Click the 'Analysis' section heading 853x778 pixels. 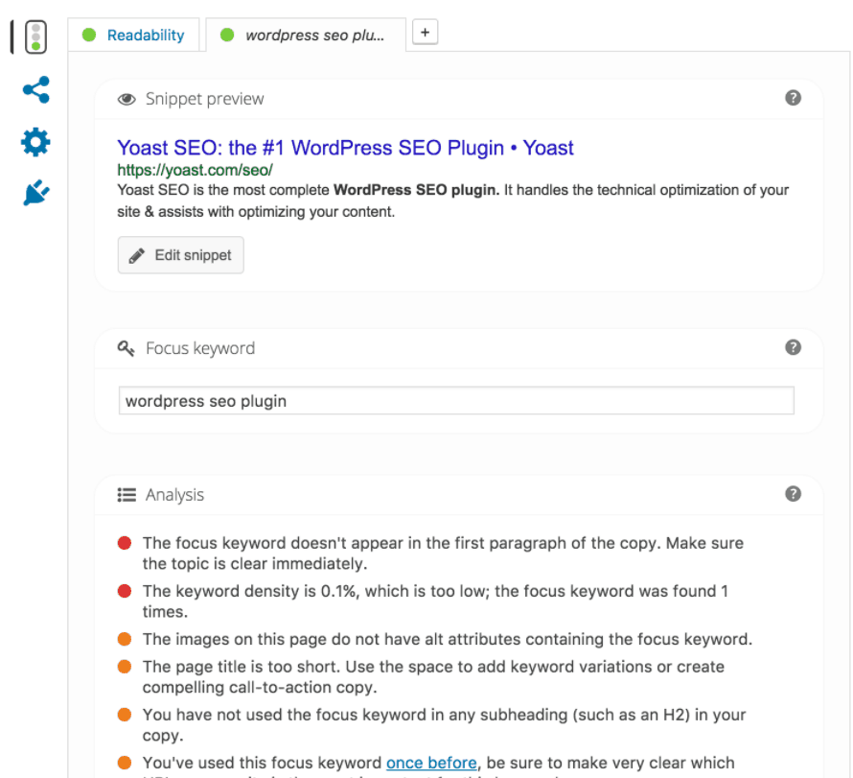(174, 495)
